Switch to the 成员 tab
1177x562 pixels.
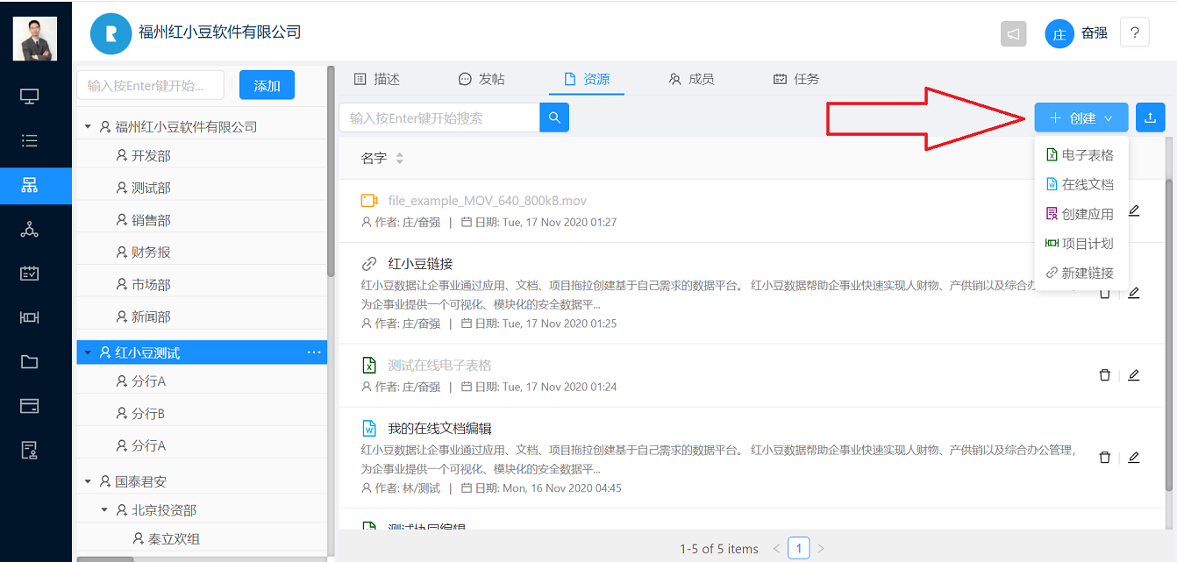pos(691,79)
